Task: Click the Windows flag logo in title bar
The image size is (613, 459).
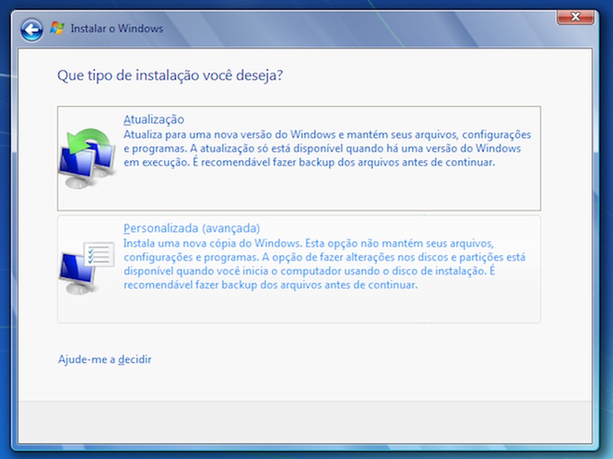Action: [58, 28]
